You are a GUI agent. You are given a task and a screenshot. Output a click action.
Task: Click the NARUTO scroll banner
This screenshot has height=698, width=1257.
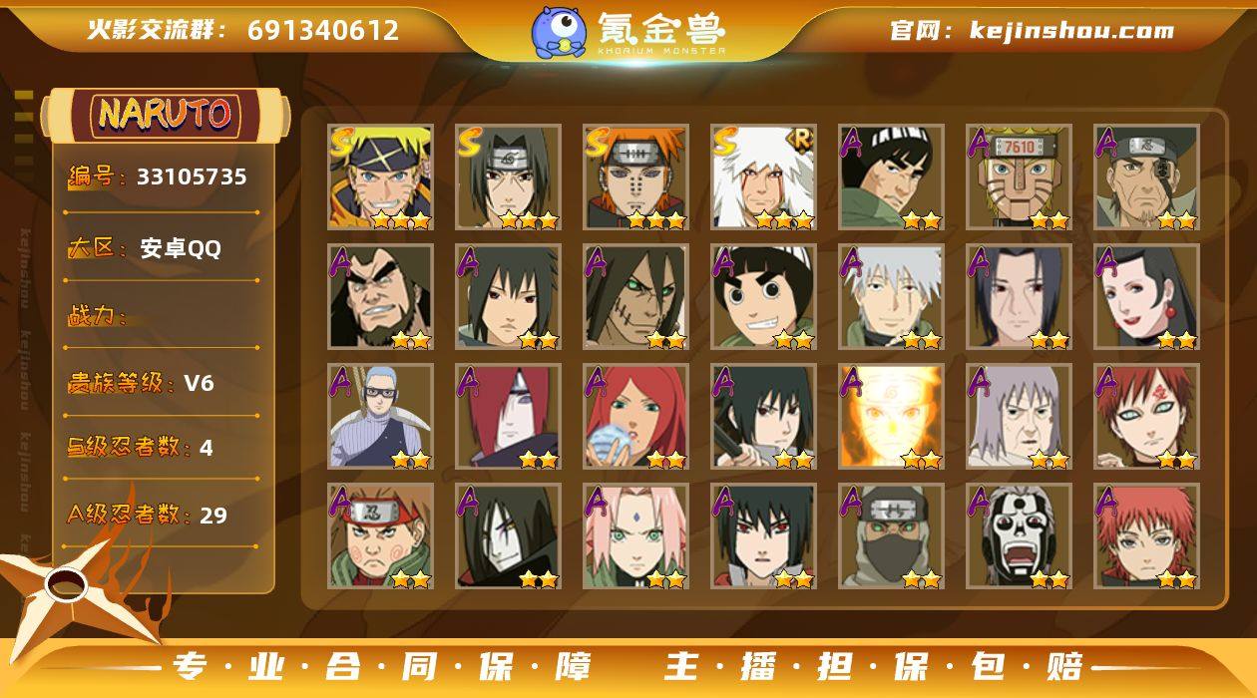(x=165, y=114)
